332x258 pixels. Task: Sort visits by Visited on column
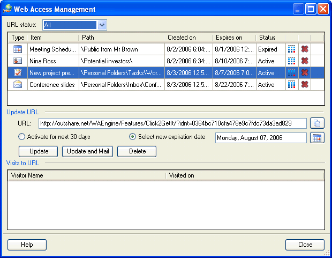tap(245, 175)
